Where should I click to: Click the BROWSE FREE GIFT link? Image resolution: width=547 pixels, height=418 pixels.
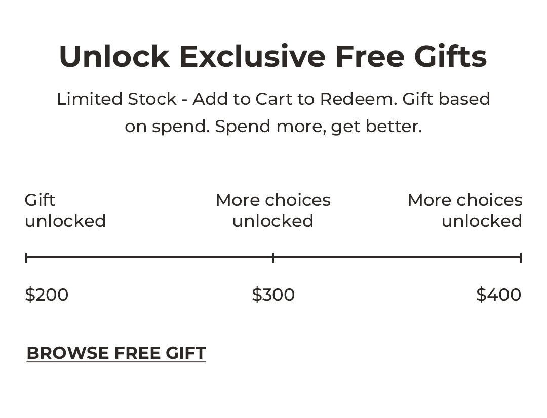click(x=116, y=353)
